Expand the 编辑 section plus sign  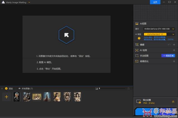tap(174, 45)
